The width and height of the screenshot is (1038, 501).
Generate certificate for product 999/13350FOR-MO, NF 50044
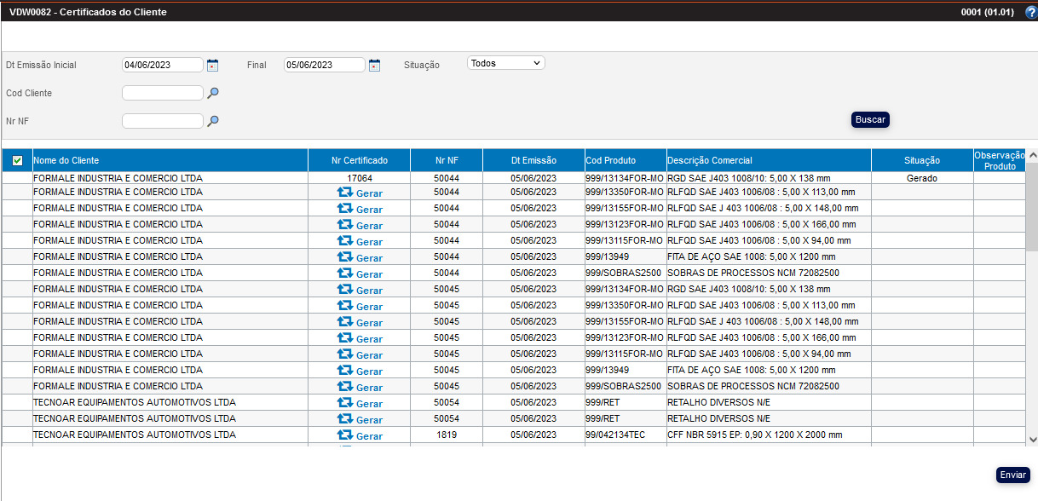[360, 193]
